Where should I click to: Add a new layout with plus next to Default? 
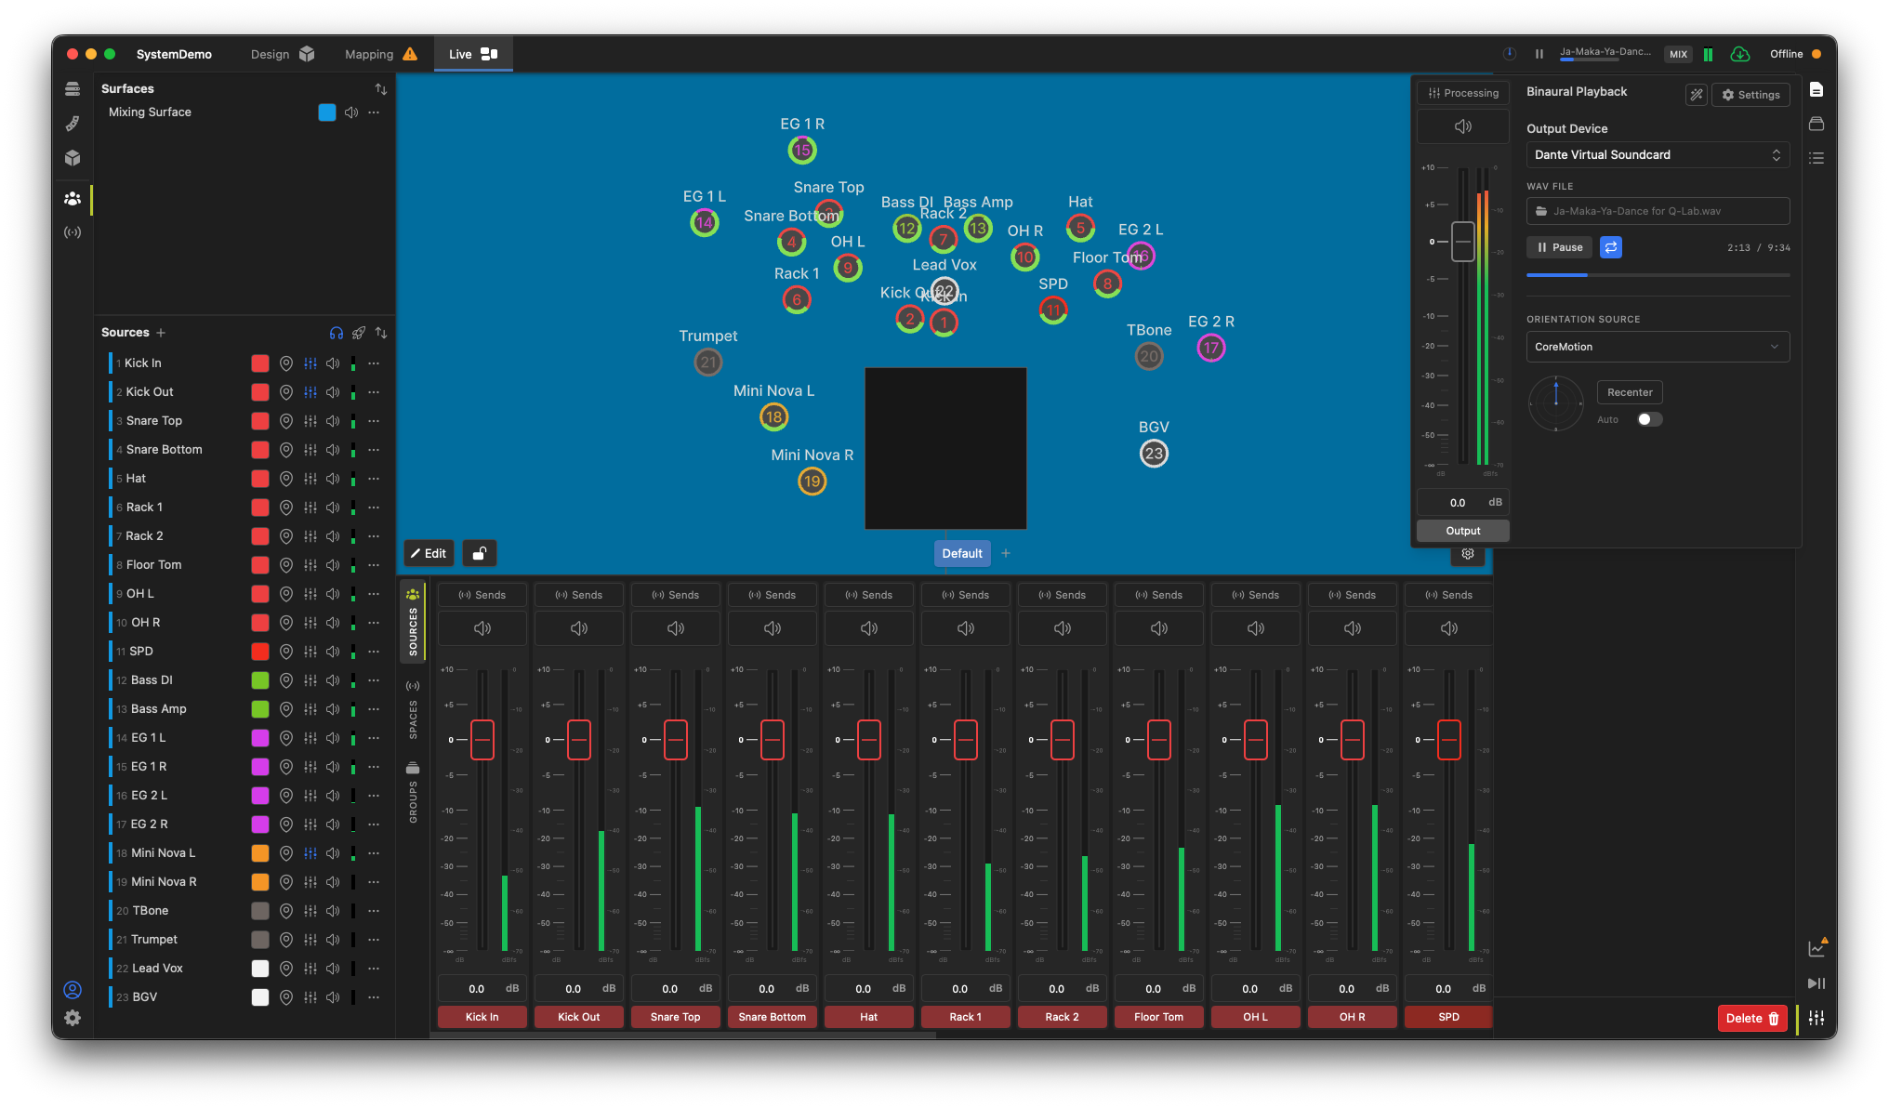pyautogui.click(x=1006, y=553)
